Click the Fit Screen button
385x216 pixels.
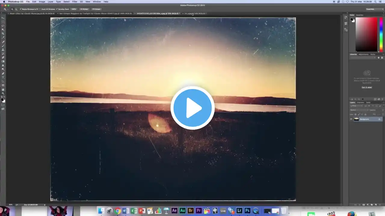[84, 9]
